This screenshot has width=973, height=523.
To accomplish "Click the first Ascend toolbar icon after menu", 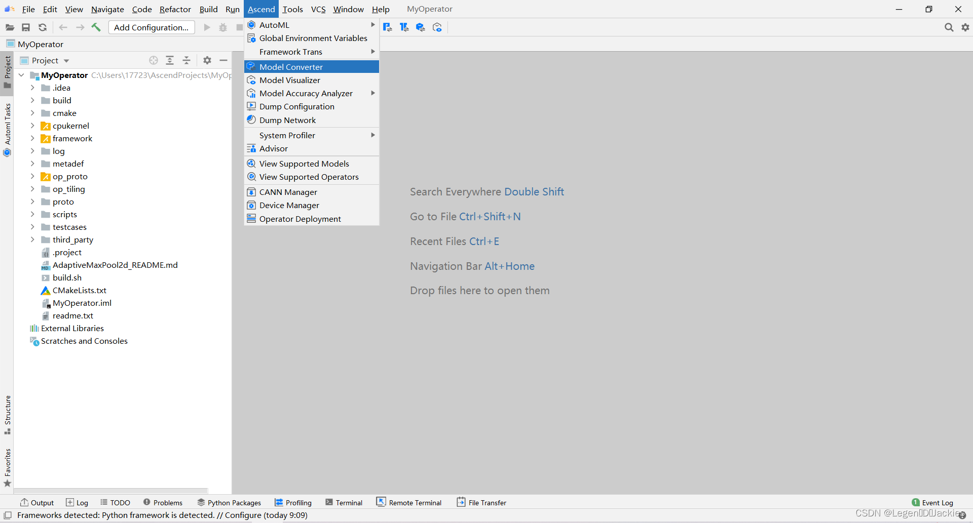I will coord(388,27).
